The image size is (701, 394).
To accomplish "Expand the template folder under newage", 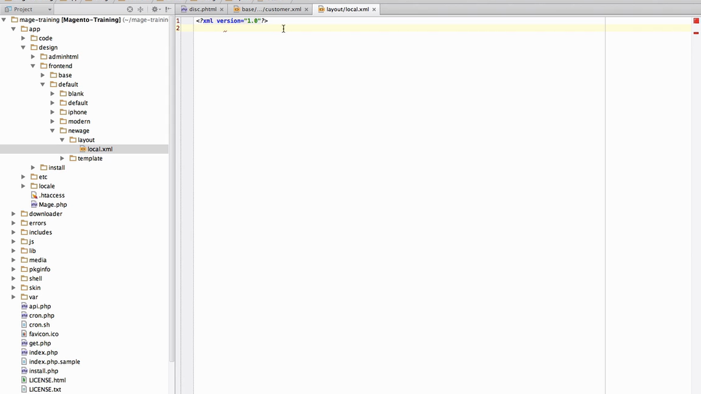I will (62, 158).
